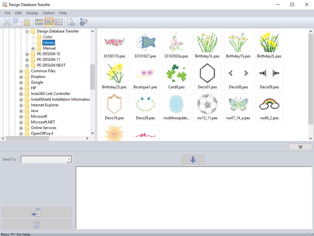314x236 pixels.
Task: Collapse the Design Database Transfer folder
Action: tap(27, 32)
